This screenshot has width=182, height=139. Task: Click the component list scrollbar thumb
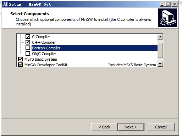coord(160,50)
